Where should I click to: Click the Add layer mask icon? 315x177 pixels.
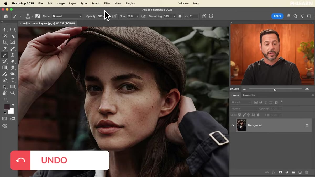[x=280, y=172]
